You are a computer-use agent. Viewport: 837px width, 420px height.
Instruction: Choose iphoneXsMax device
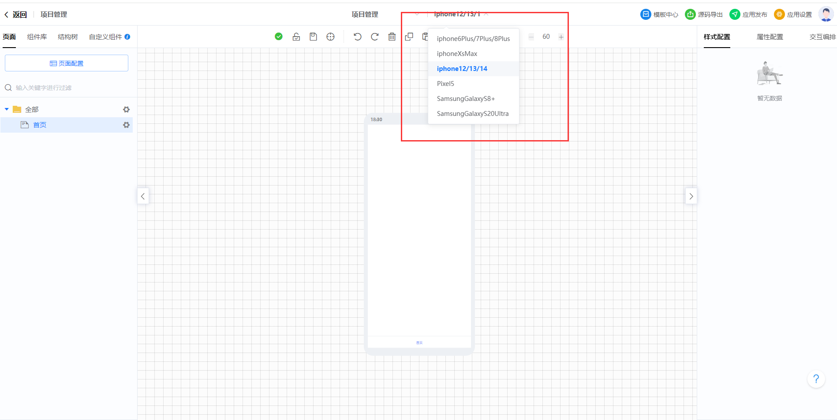[x=474, y=54]
